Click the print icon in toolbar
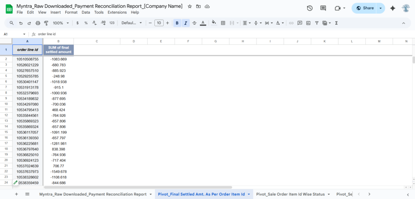Image resolution: width=415 pixels, height=199 pixels. [38, 23]
